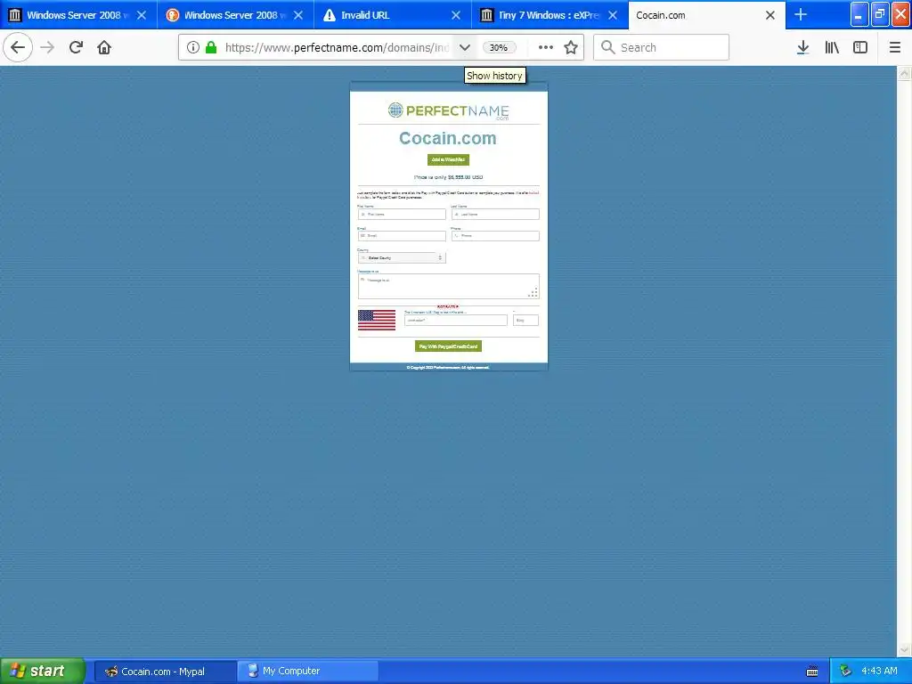
Task: Open the downloads panel
Action: tap(802, 48)
